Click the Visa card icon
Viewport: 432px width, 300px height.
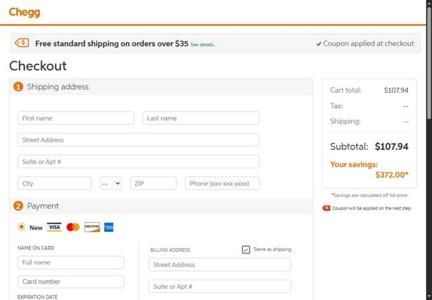(54, 228)
